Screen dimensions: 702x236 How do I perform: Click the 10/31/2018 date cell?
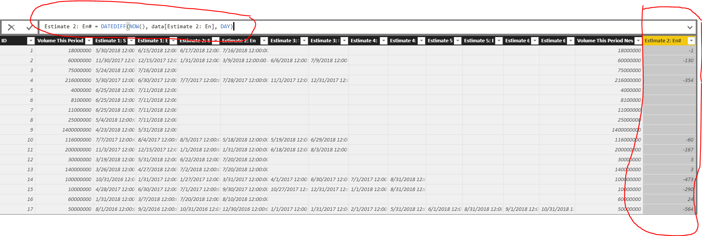coord(557,209)
